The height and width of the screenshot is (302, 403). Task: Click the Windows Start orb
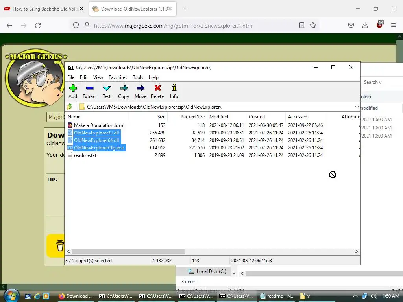(x=11, y=296)
